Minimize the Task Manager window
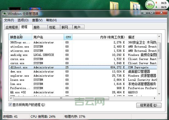 (x=144, y=13)
